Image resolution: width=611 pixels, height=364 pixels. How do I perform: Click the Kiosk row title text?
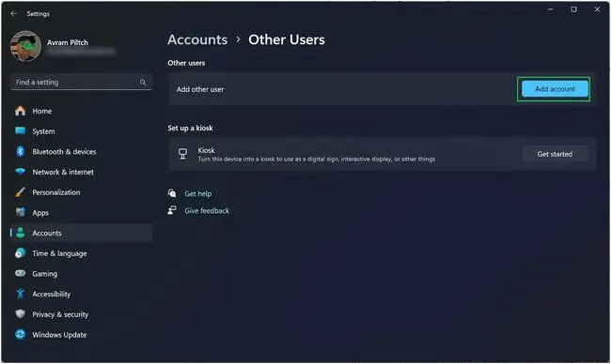(x=206, y=150)
